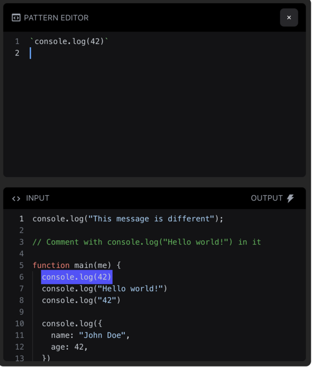Click the green comment on line 3
This screenshot has width=313, height=367.
point(147,242)
